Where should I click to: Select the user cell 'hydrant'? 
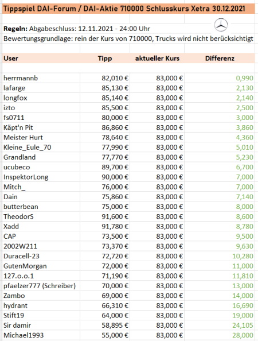tap(15, 306)
